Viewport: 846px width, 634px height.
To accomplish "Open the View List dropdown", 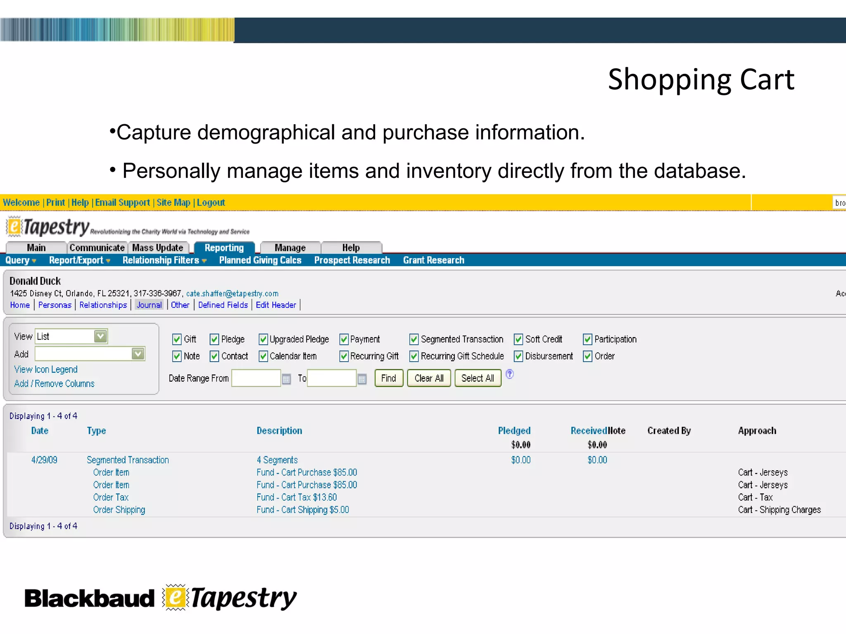I will click(71, 336).
